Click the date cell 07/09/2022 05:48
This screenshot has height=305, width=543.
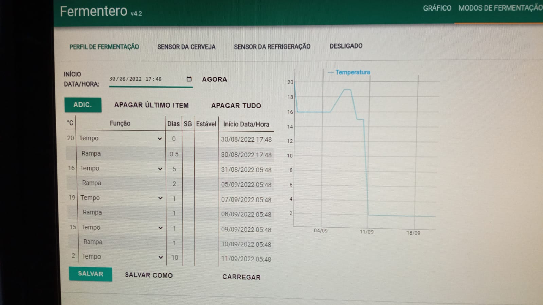[x=246, y=200]
